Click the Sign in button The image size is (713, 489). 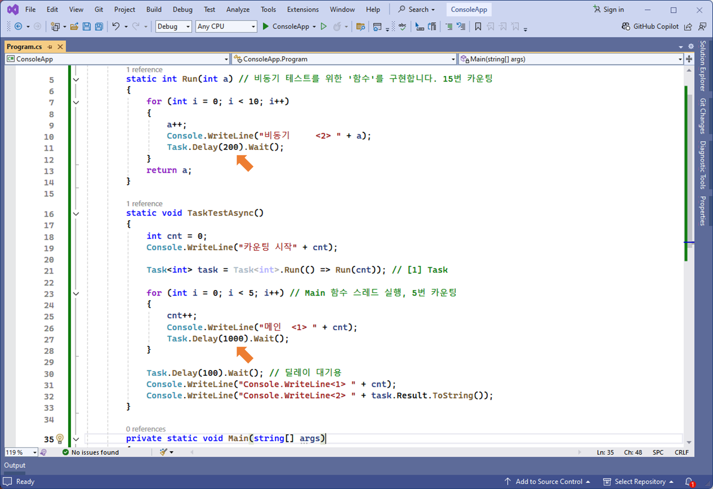608,9
